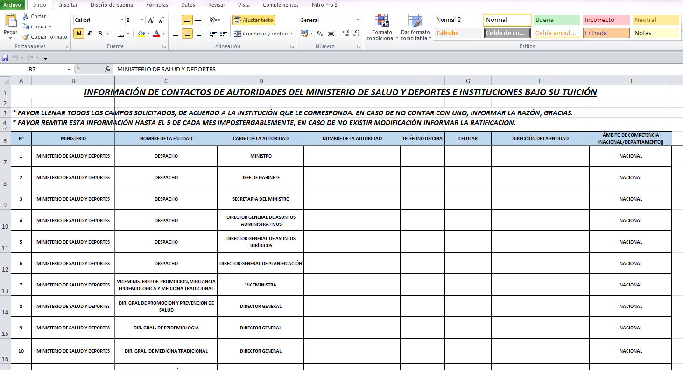Increase decimal places
683x370 pixels.
(346, 34)
